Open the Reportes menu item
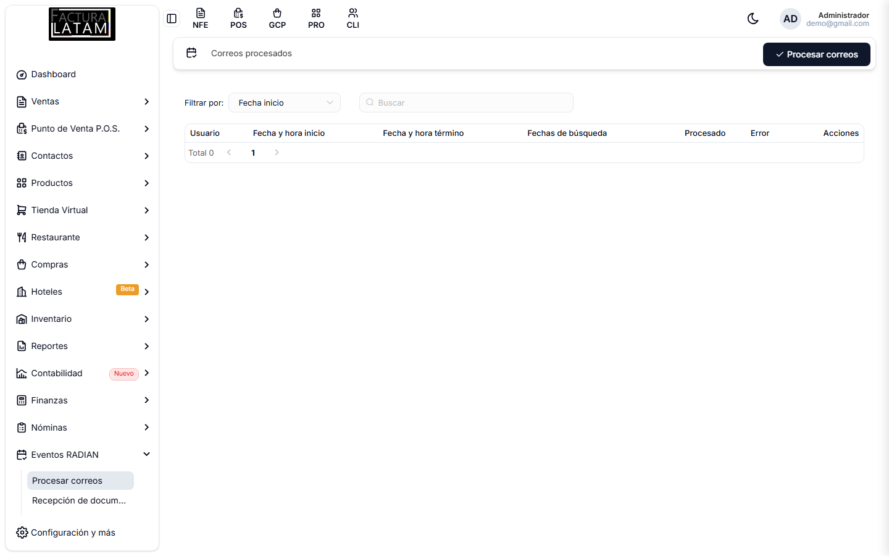 pyautogui.click(x=82, y=346)
